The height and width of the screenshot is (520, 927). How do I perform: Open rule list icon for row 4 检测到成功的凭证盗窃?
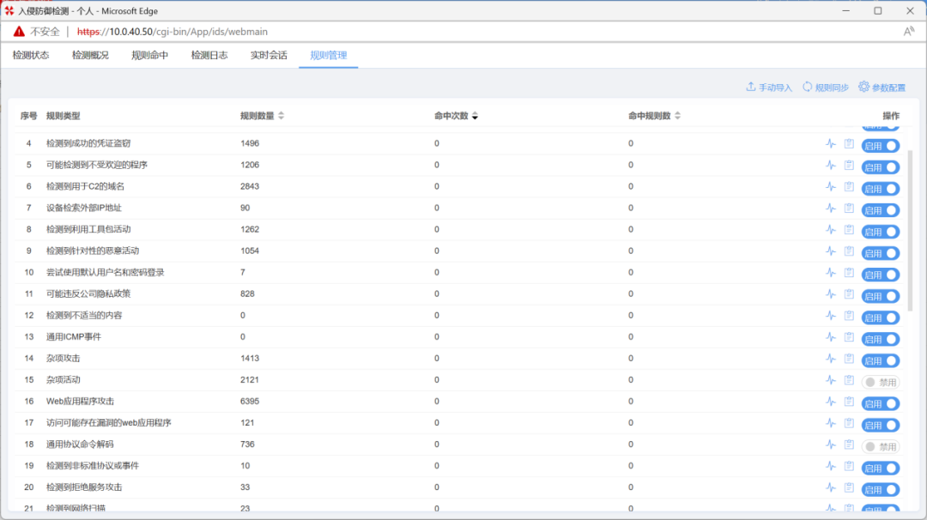tap(849, 143)
